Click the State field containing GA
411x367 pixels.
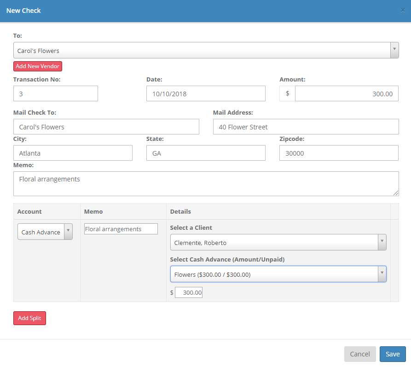click(206, 153)
